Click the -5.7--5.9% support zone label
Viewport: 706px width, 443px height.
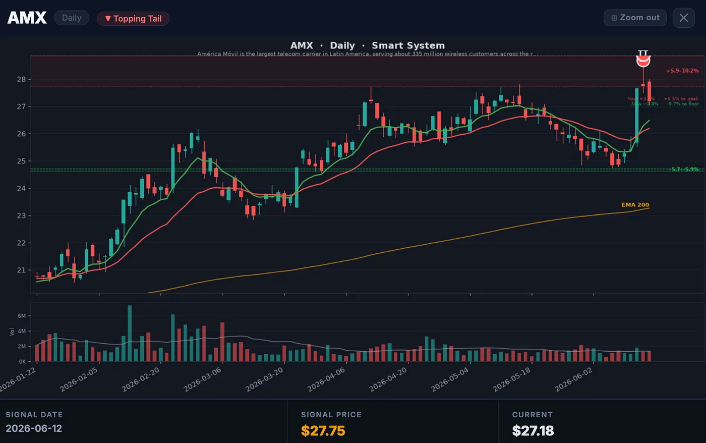[684, 170]
